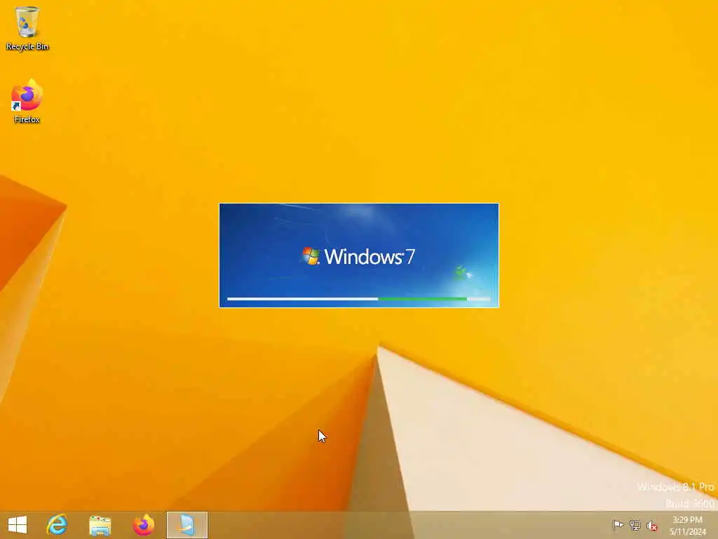Screen dimensions: 718x539
Task: Open the network tray icon
Action: pos(635,525)
